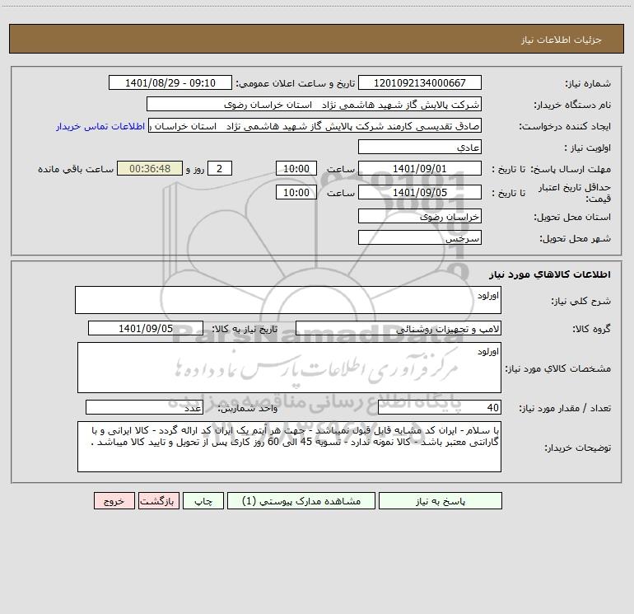Click the شهر محل تحویل field سرخس
The width and height of the screenshot is (634, 614).
point(420,237)
